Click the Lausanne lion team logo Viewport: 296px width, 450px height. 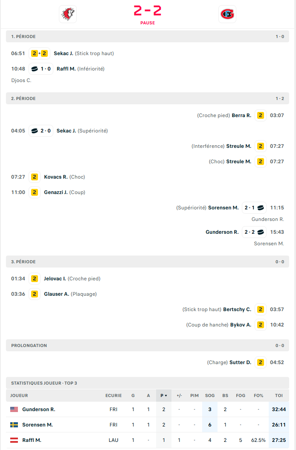[67, 14]
